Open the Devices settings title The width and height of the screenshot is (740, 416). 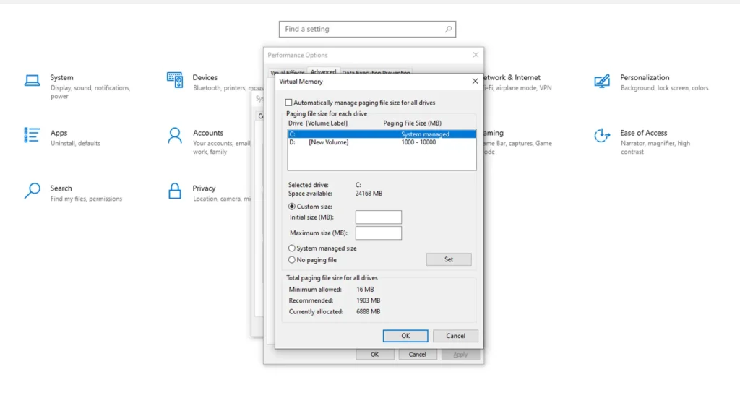point(205,77)
